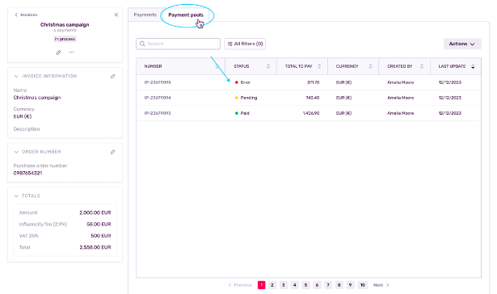Collapse the Order Number section
Image resolution: width=497 pixels, height=294 pixels.
pos(16,152)
